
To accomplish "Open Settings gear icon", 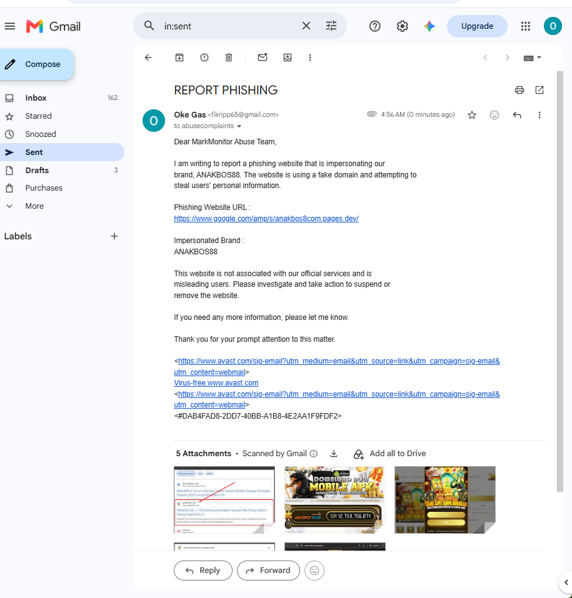I will coord(402,26).
